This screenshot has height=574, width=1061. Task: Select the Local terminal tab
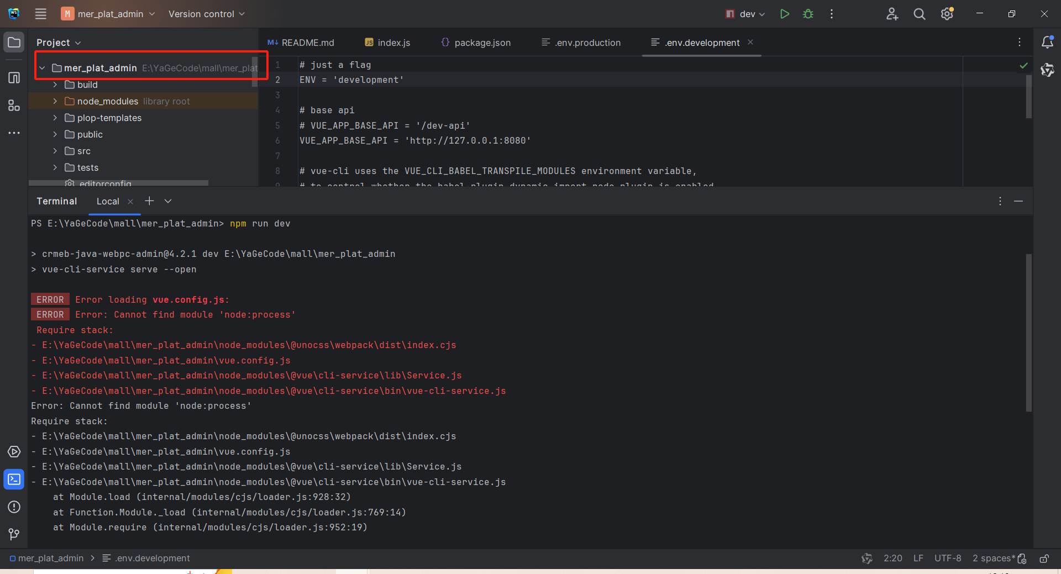[108, 201]
